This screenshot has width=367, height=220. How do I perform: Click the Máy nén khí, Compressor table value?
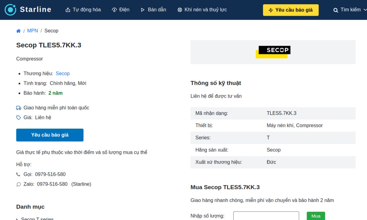pos(295,125)
